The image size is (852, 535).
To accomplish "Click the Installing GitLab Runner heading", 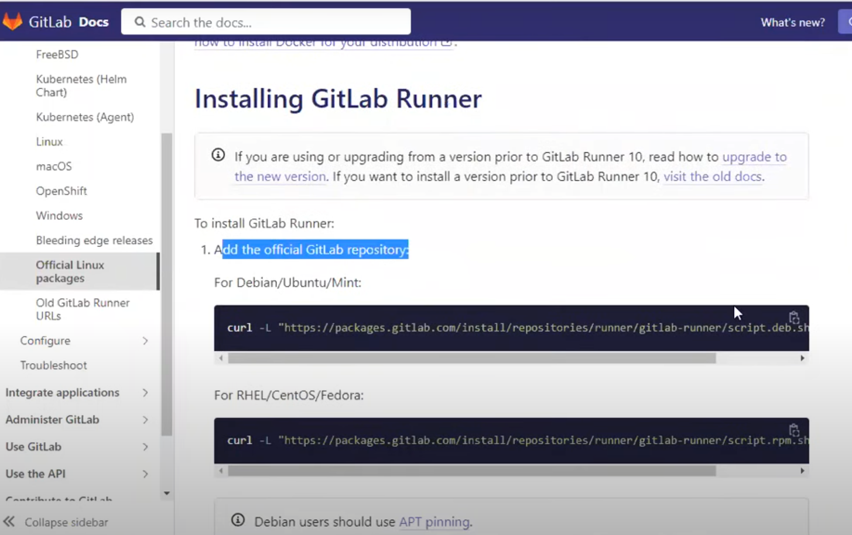I will (338, 99).
